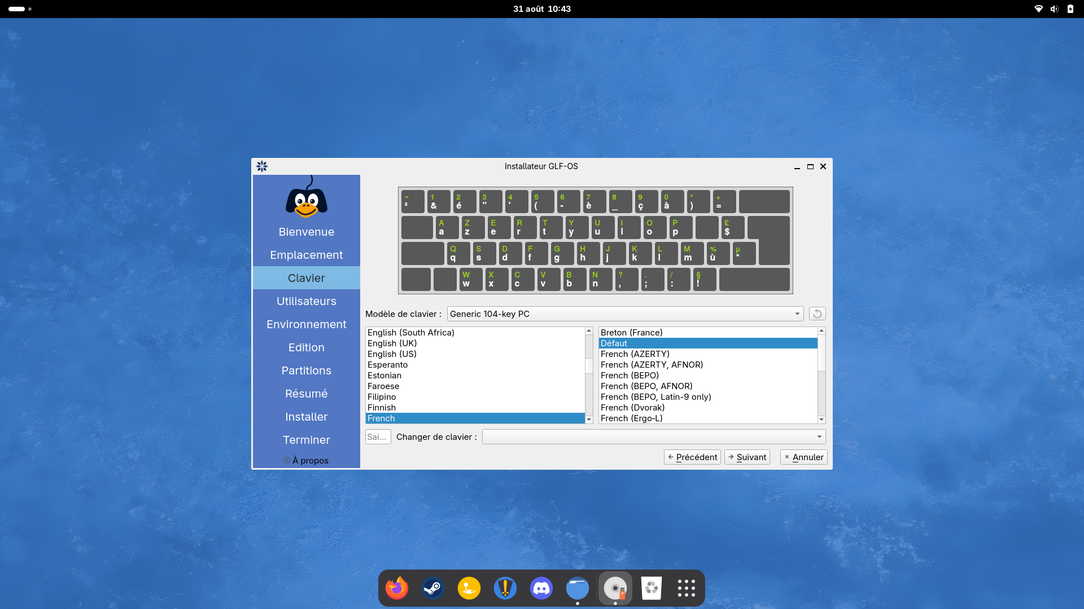Open Discord from the dock
The image size is (1084, 609).
click(x=541, y=588)
